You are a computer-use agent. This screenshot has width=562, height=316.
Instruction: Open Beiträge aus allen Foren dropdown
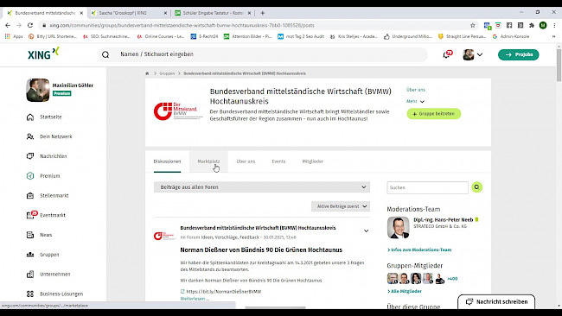pos(262,187)
